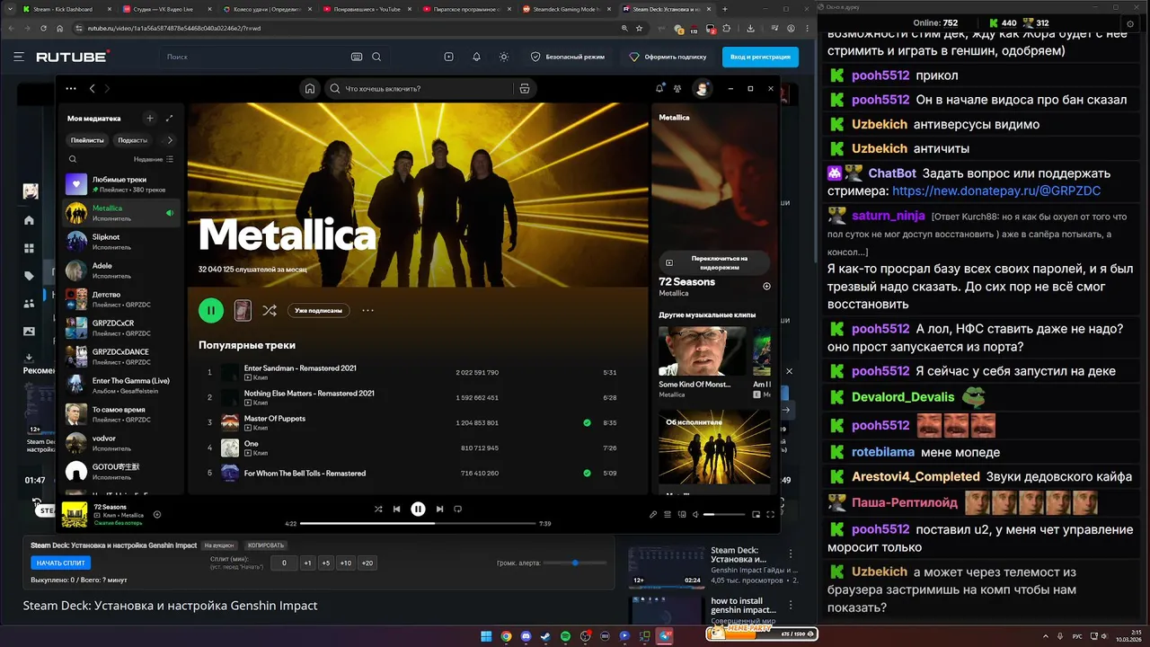Viewport: 1150px width, 647px height.
Task: Add 72 Seasons to library in right panel
Action: (x=766, y=287)
